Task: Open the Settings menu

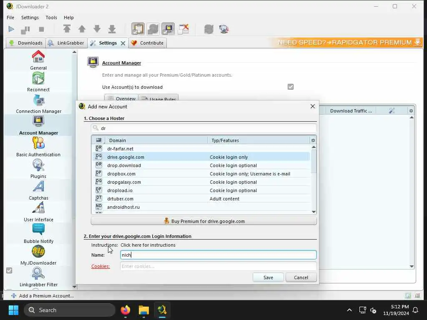Action: (30, 17)
